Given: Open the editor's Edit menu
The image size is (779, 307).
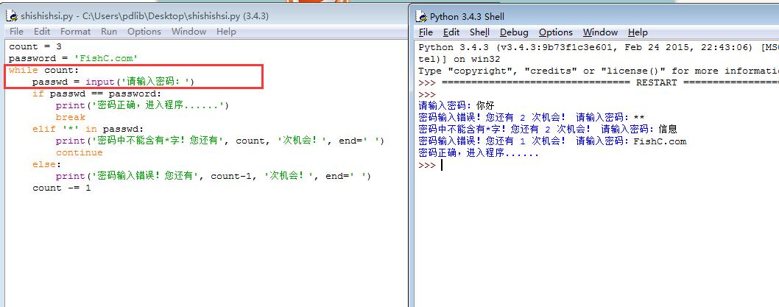Looking at the screenshot, I should click(42, 32).
